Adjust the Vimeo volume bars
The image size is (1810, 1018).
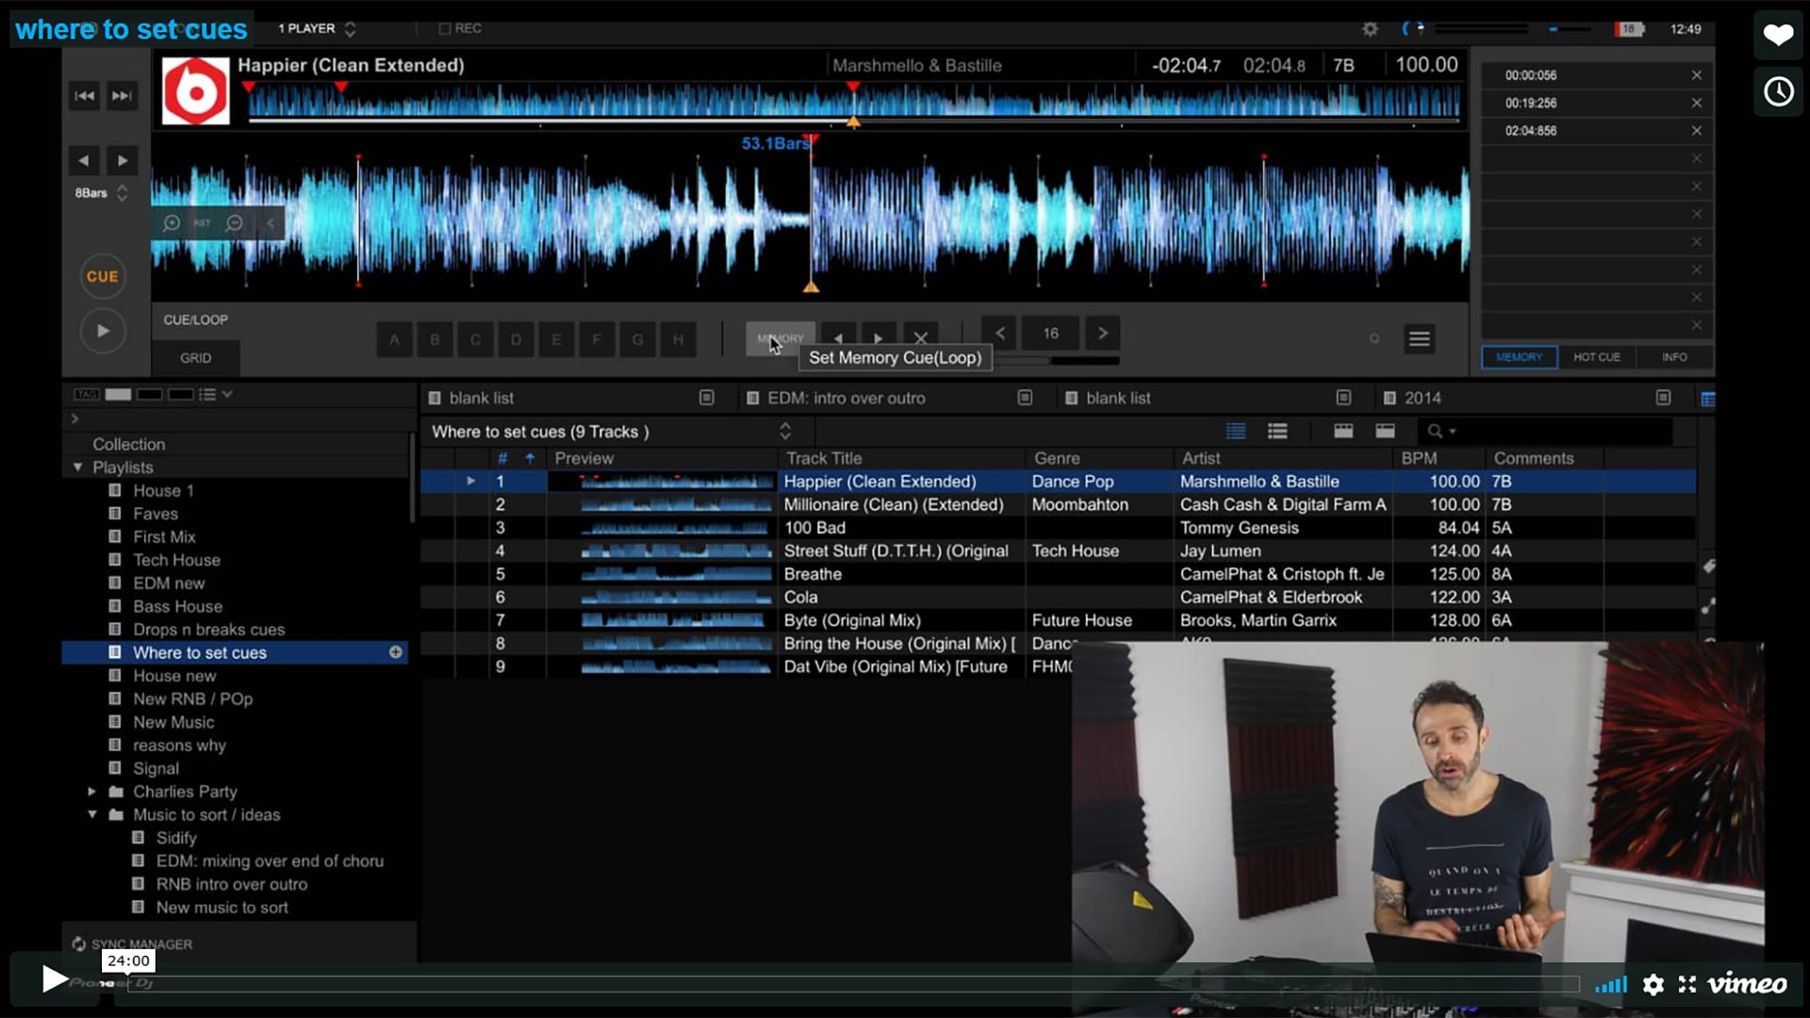click(x=1611, y=985)
